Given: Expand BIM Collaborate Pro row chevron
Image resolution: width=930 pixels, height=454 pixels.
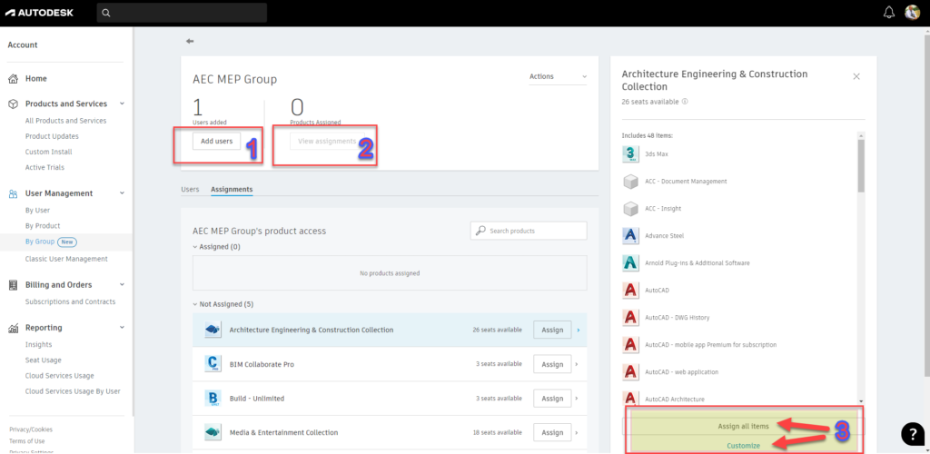Looking at the screenshot, I should click(x=579, y=364).
